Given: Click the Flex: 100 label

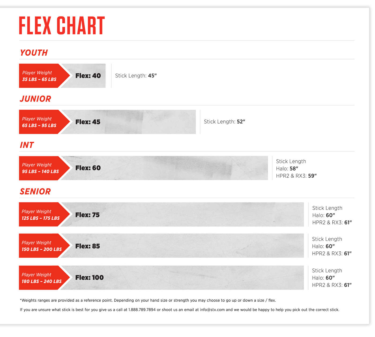Looking at the screenshot, I should (x=89, y=278).
